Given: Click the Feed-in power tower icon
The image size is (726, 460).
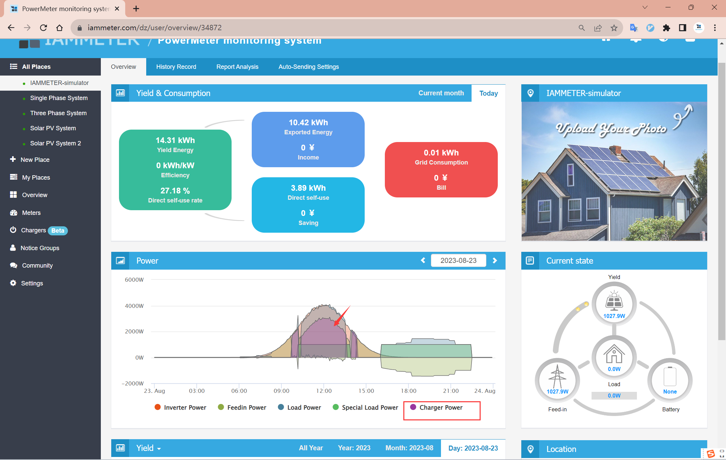Looking at the screenshot, I should (x=557, y=376).
